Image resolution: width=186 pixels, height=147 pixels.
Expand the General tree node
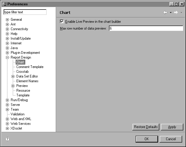(x=7, y=20)
